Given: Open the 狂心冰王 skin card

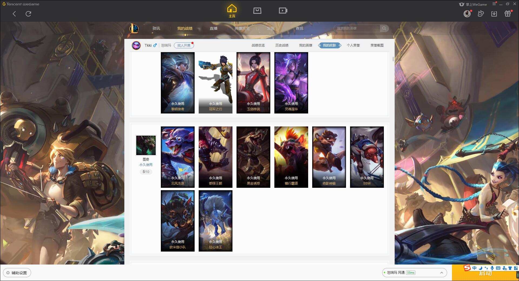Looking at the screenshot, I should pos(215,221).
